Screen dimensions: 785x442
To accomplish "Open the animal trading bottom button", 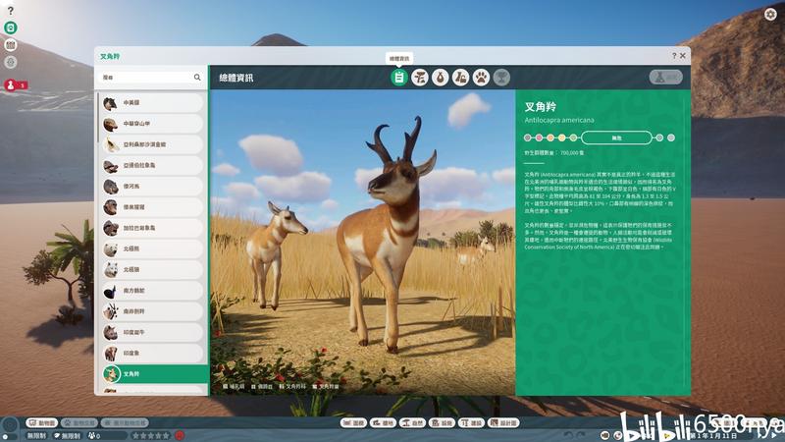I will [x=79, y=423].
